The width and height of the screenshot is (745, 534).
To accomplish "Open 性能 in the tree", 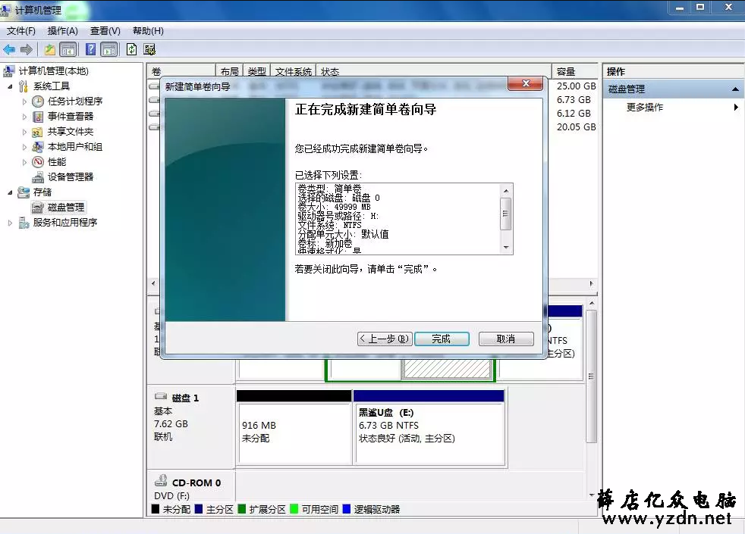I will 57,162.
